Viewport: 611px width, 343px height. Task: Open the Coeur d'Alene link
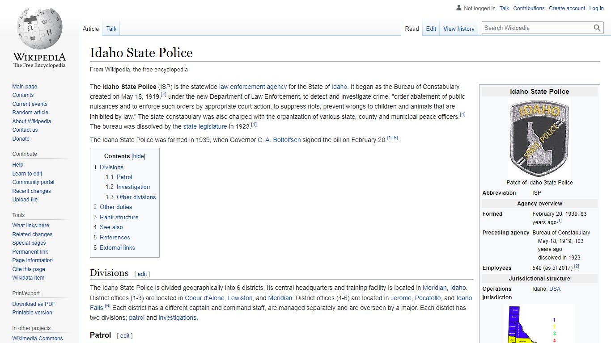pyautogui.click(x=204, y=298)
